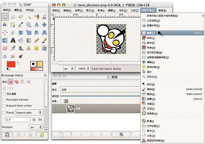
Task: Choose the Bucket Fill tool
Action: pos(21,41)
